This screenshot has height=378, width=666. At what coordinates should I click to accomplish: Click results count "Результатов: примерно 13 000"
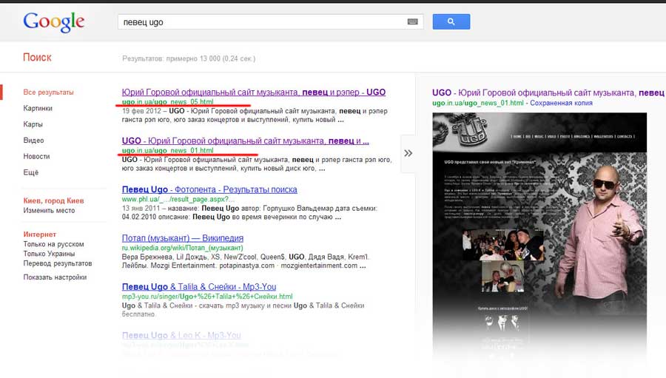pos(189,58)
